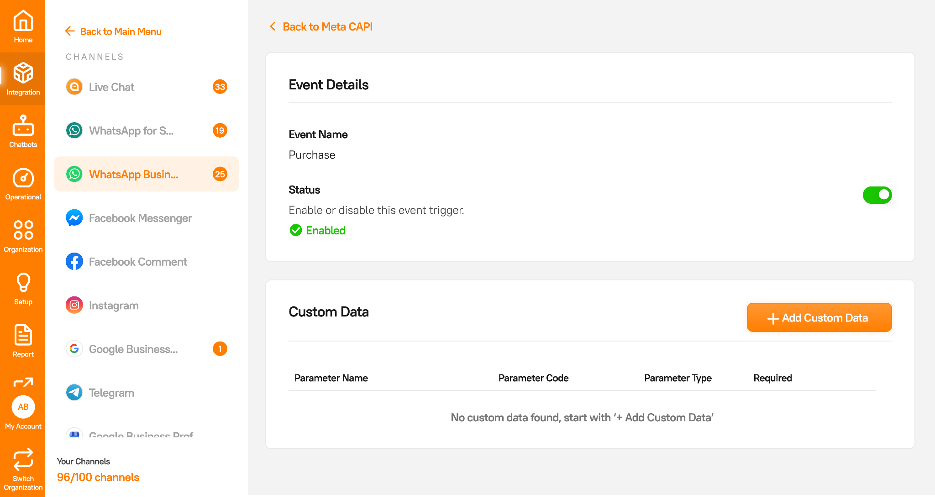Image resolution: width=935 pixels, height=497 pixels.
Task: Select Google Business... channel
Action: [146, 349]
